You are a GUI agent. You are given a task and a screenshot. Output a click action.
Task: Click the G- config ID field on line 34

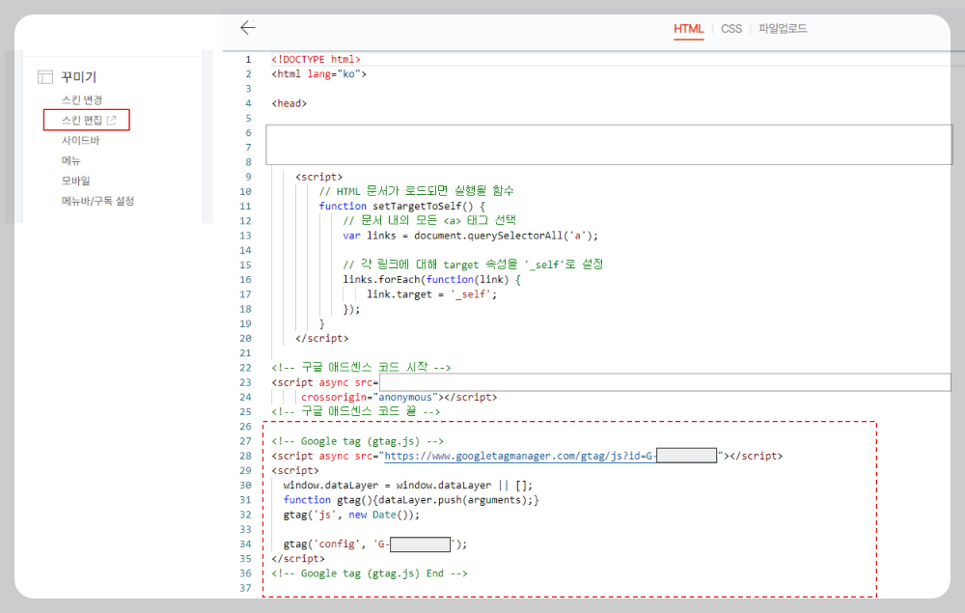point(420,543)
